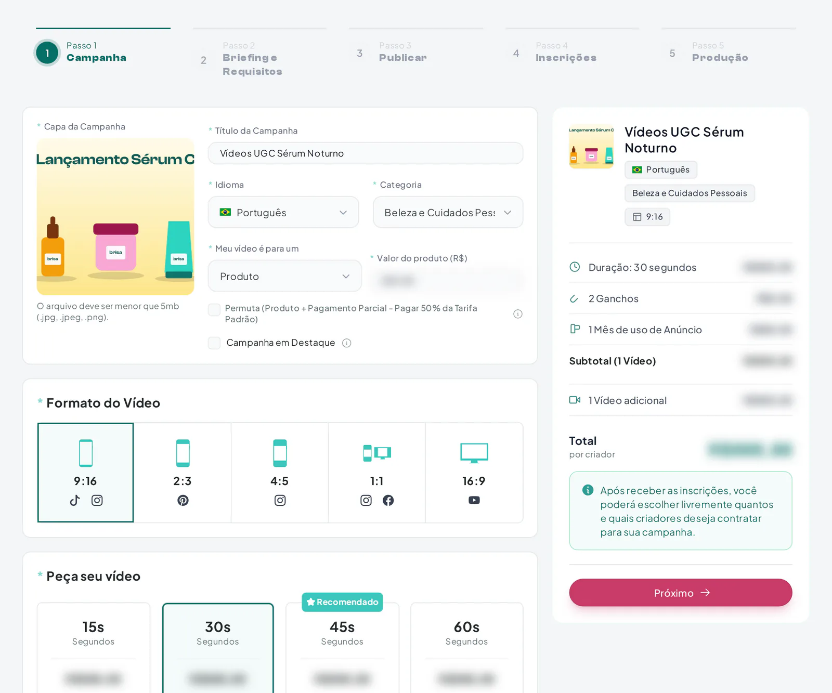Click the phone icon for 2:3 format
Screen dimensions: 832x693
(183, 453)
